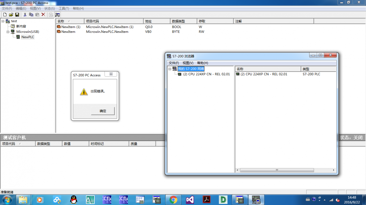Open Windows Explorer from the taskbar
The image size is (366, 205).
[x=23, y=200]
